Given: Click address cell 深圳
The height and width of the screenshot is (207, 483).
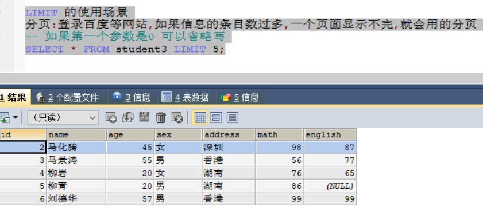Looking at the screenshot, I should (229, 148).
